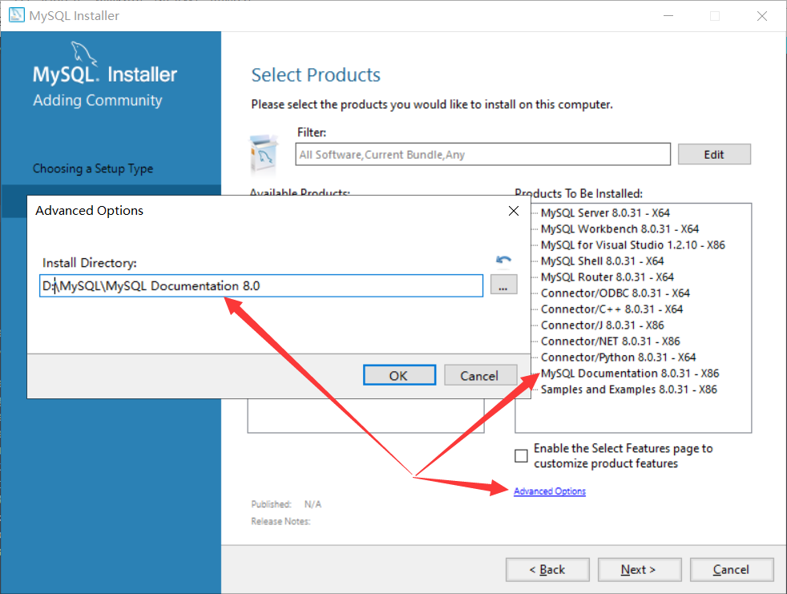Select Connector/ODBC 8.0.31 - X64
The image size is (787, 594).
615,293
